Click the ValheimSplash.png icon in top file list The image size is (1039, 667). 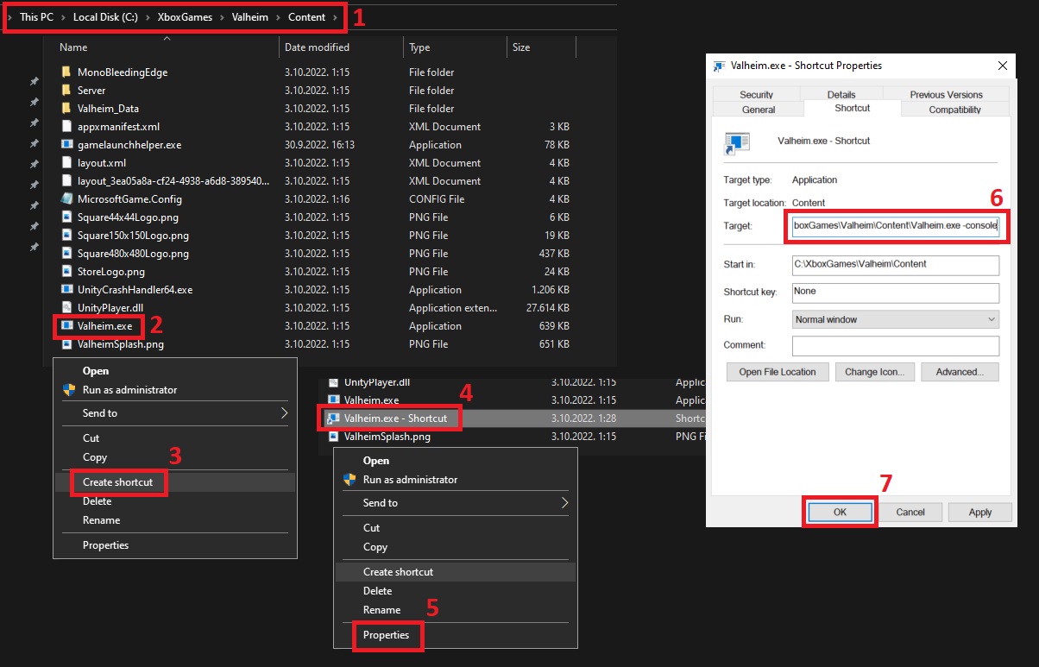tap(67, 344)
